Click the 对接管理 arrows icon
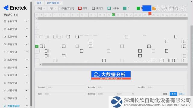The height and width of the screenshot is (108, 193). coord(5,91)
